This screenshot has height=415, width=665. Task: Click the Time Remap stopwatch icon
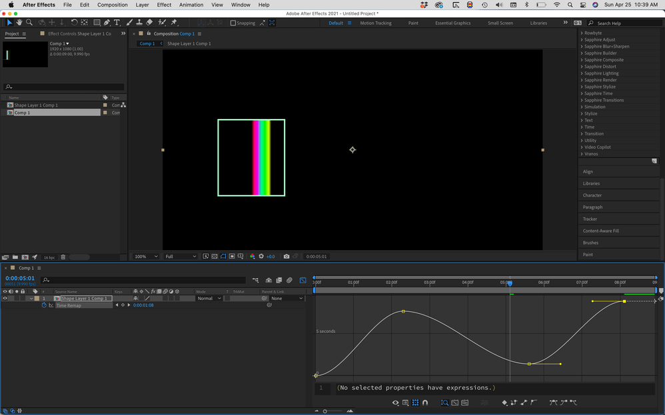tap(44, 305)
